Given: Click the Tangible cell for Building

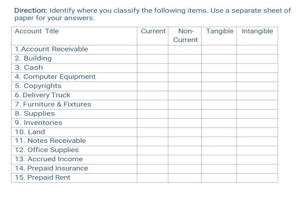Looking at the screenshot, I should point(219,58).
